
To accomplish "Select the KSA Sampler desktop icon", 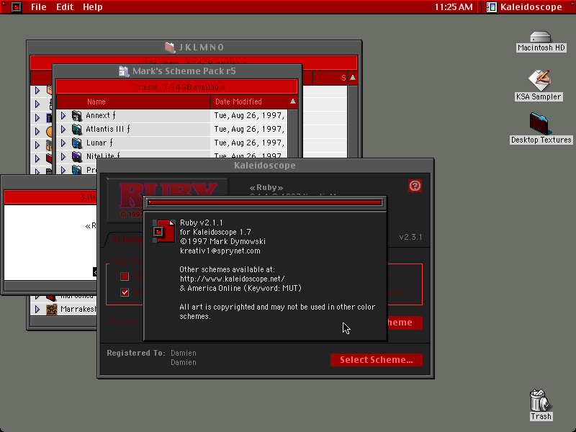I will pyautogui.click(x=539, y=80).
